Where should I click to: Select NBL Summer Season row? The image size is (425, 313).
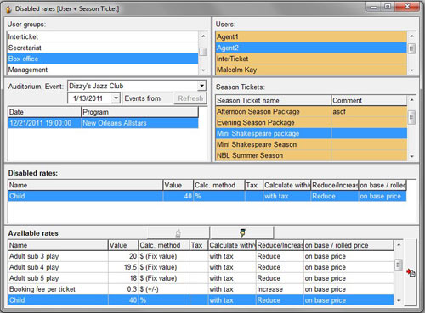tap(311, 155)
